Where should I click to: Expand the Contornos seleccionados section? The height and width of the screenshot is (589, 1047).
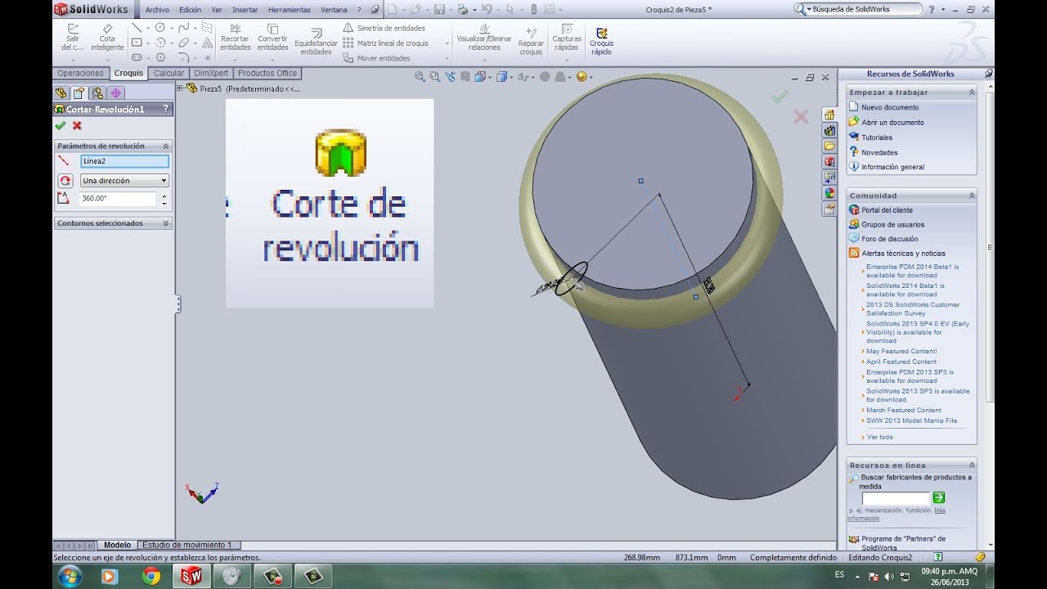point(166,223)
